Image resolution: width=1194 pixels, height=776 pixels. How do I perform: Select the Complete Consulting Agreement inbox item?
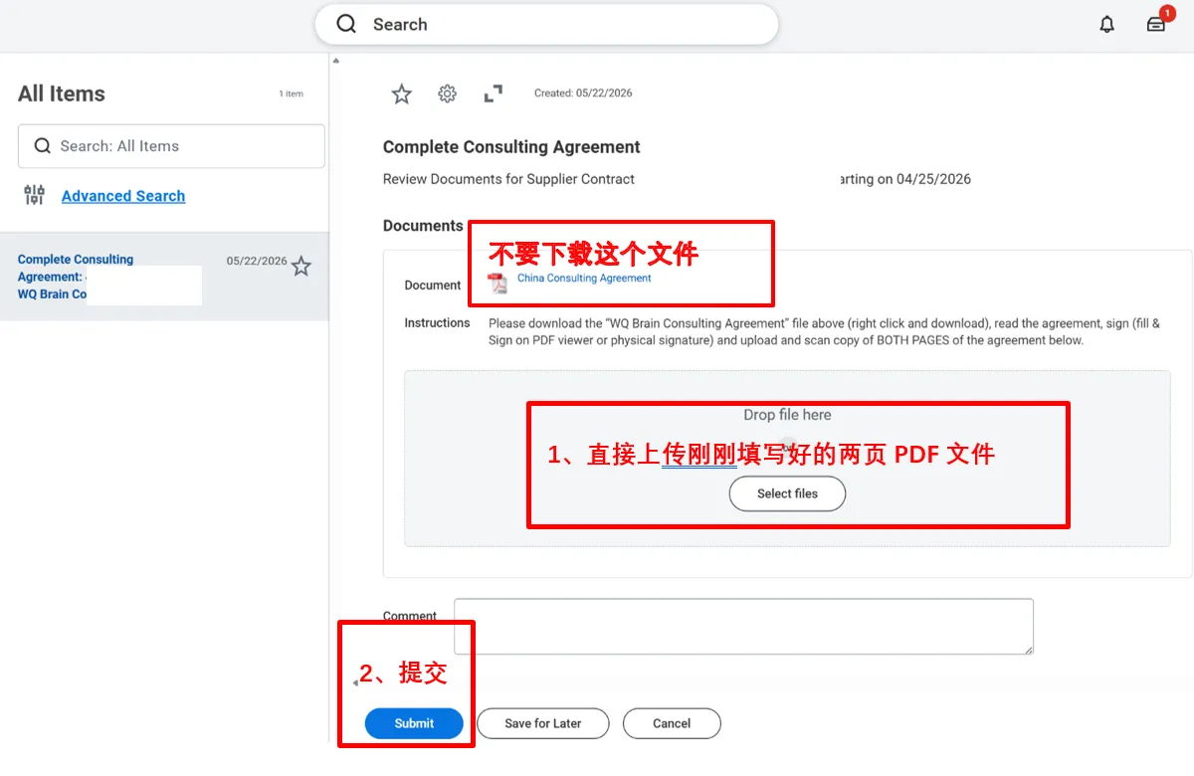point(164,277)
